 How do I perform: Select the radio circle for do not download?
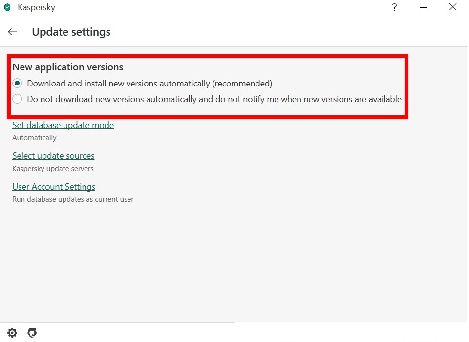(x=18, y=99)
